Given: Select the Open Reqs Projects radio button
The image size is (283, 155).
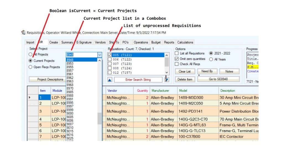Looking at the screenshot, I should [x=30, y=67].
